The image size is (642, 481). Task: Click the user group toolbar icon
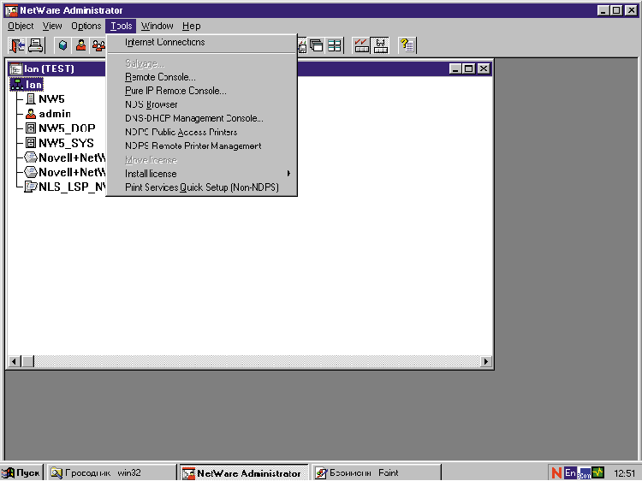tap(98, 45)
